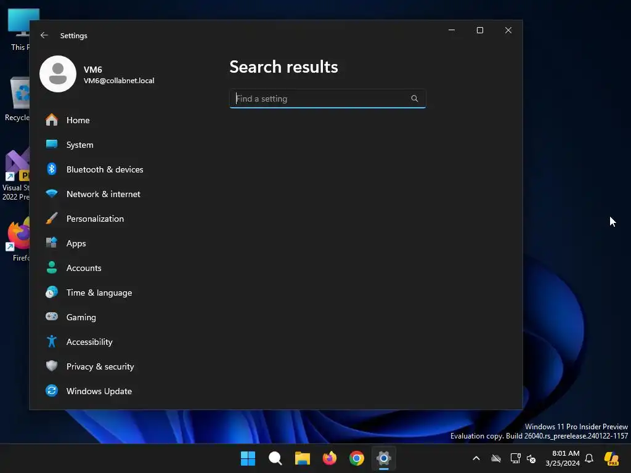Open the notifications bell
The width and height of the screenshot is (631, 473).
click(x=589, y=458)
